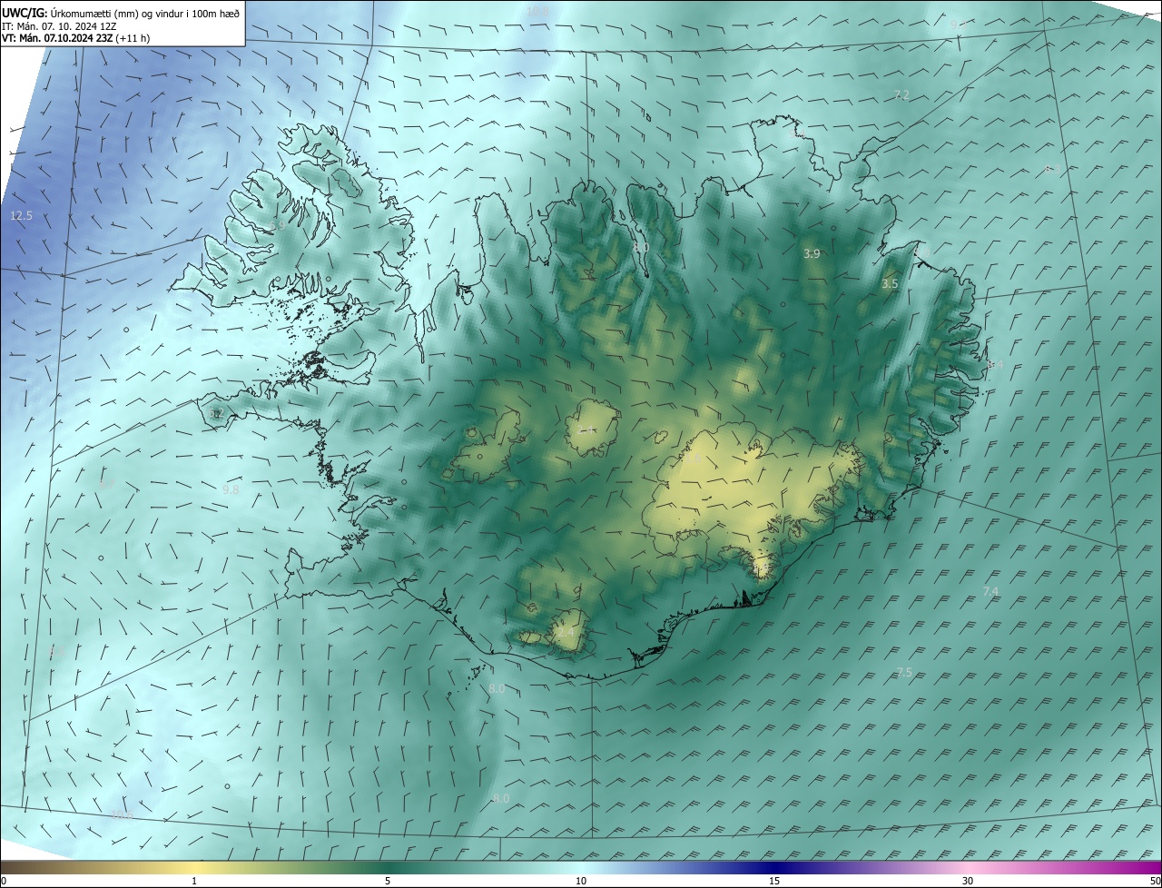The width and height of the screenshot is (1162, 888).
Task: Click the 0 tick on the colour scale
Action: (4, 881)
